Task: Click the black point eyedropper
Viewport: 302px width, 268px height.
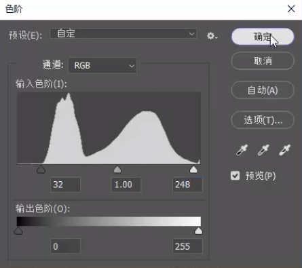Action: pos(242,150)
